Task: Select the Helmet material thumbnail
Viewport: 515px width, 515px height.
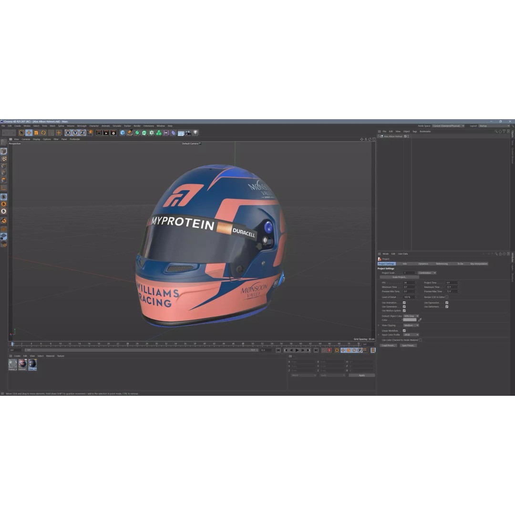Action: coord(22,364)
